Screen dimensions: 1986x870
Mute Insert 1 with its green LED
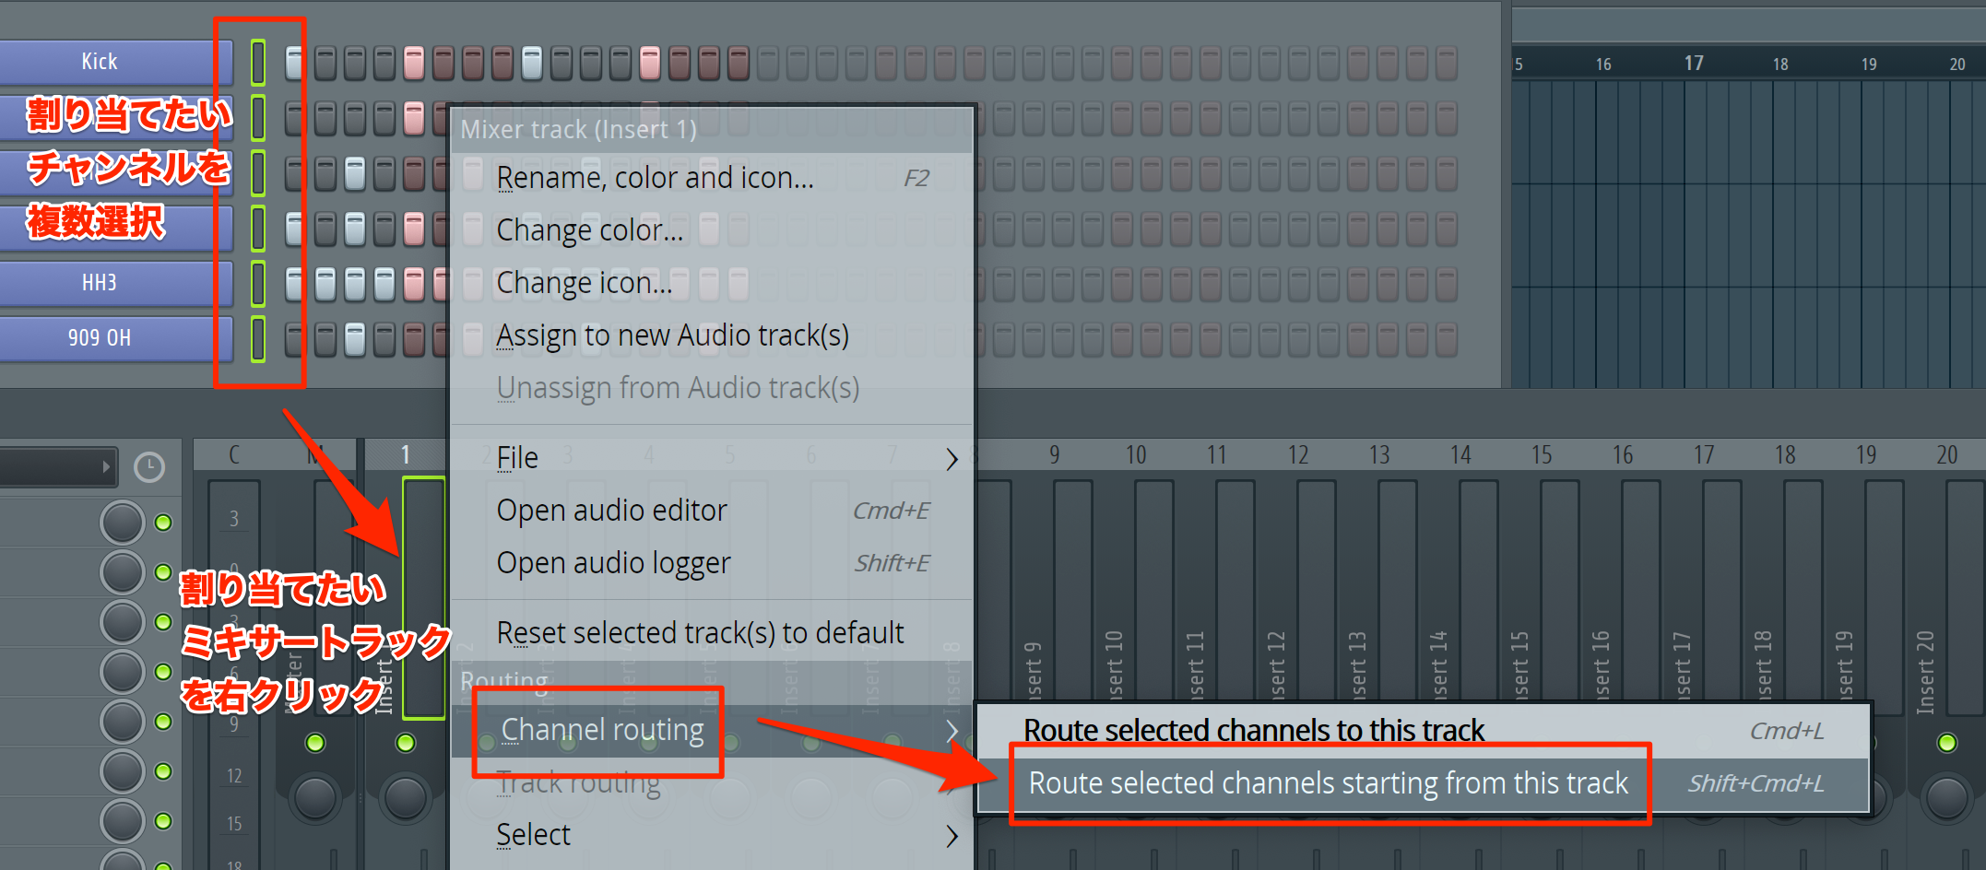coord(406,743)
